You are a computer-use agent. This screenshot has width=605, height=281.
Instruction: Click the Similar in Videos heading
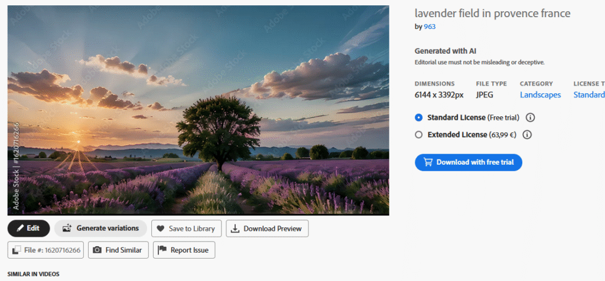tap(33, 275)
